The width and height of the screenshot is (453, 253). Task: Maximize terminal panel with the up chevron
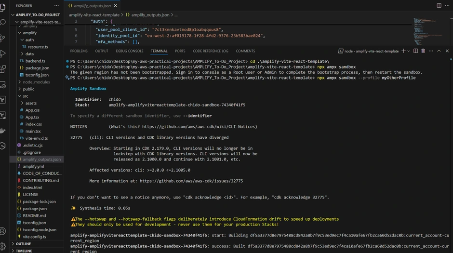[x=439, y=51]
